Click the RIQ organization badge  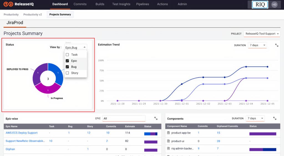tap(260, 4)
